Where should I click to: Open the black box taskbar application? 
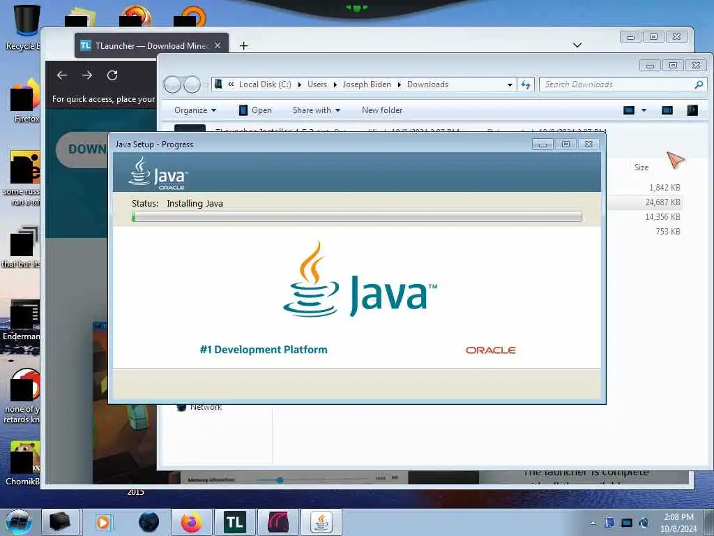[x=61, y=522]
